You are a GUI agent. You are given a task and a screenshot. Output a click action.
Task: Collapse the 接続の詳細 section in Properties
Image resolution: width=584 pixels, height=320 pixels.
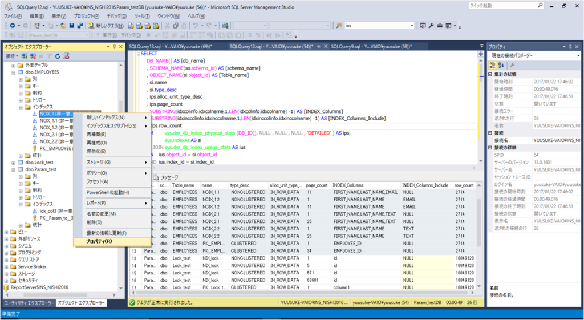pos(490,148)
